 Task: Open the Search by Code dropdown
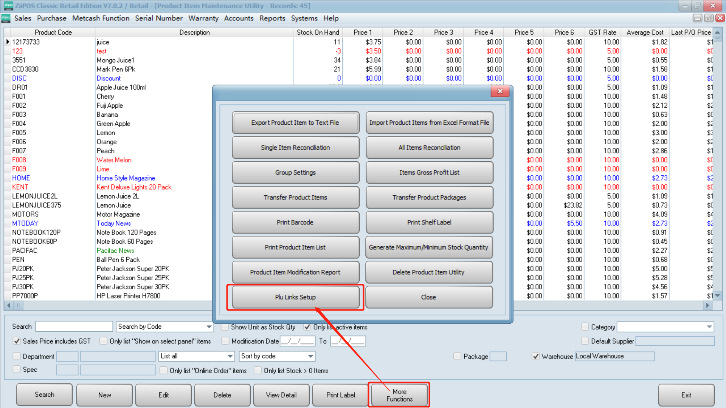click(x=208, y=326)
